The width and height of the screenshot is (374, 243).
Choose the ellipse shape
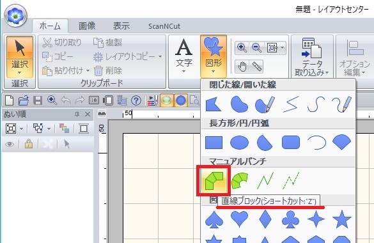point(239,143)
